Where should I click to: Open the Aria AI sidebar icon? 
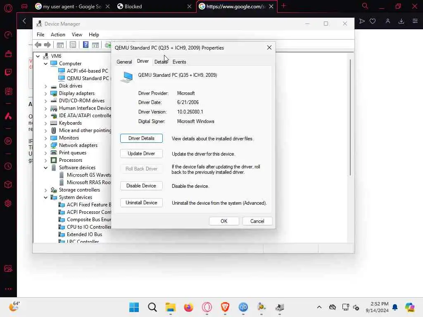click(x=8, y=116)
